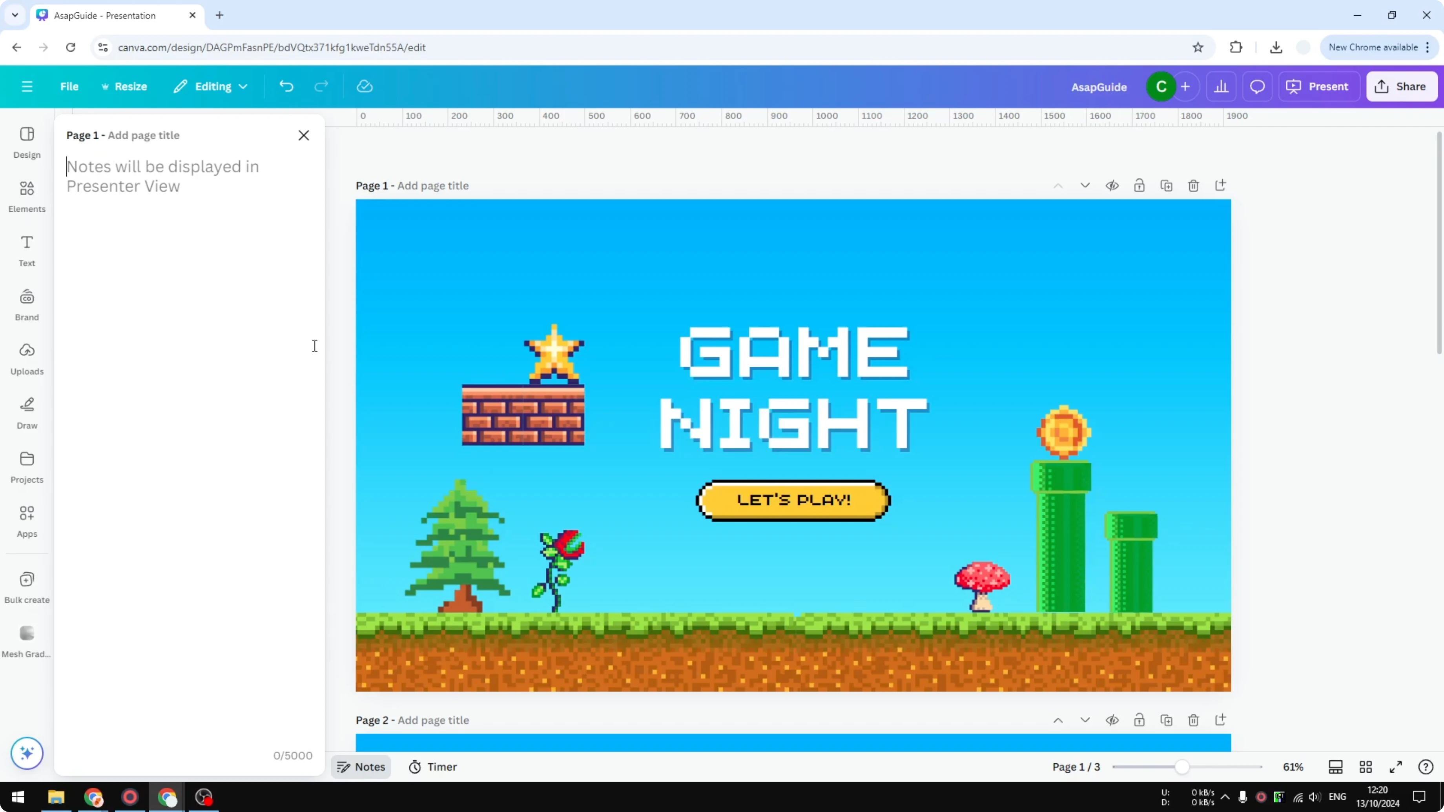
Task: Launch the Magic assistant sparkle button
Action: [x=27, y=753]
